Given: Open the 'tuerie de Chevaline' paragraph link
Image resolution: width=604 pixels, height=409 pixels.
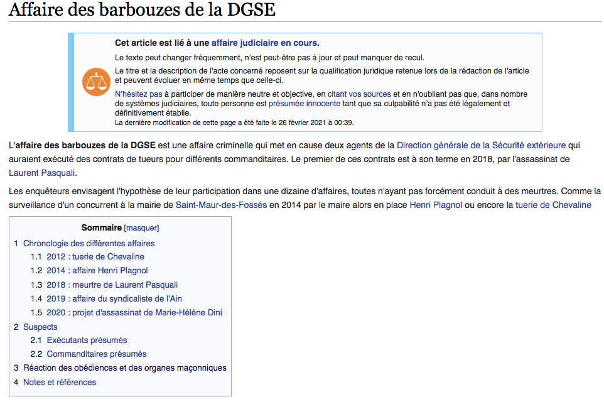Looking at the screenshot, I should click(x=553, y=205).
